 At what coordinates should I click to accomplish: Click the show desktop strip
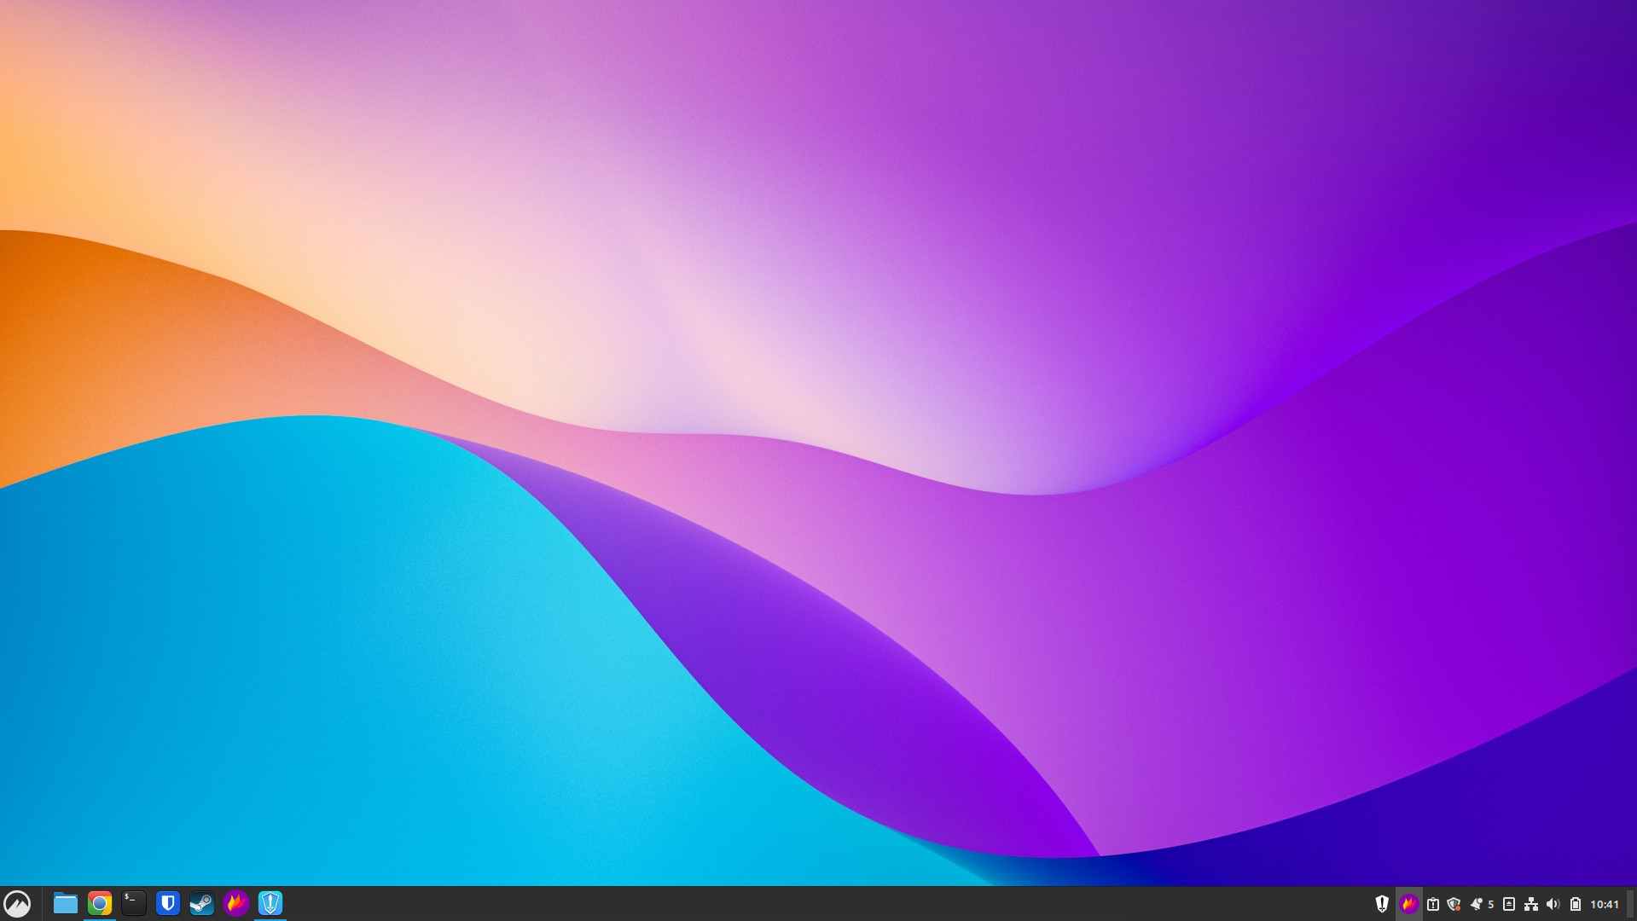[x=1631, y=904]
